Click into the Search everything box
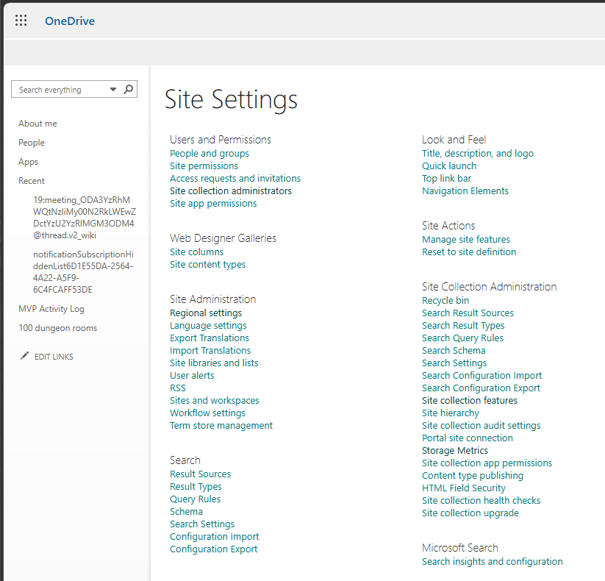This screenshot has height=581, width=605. [60, 90]
